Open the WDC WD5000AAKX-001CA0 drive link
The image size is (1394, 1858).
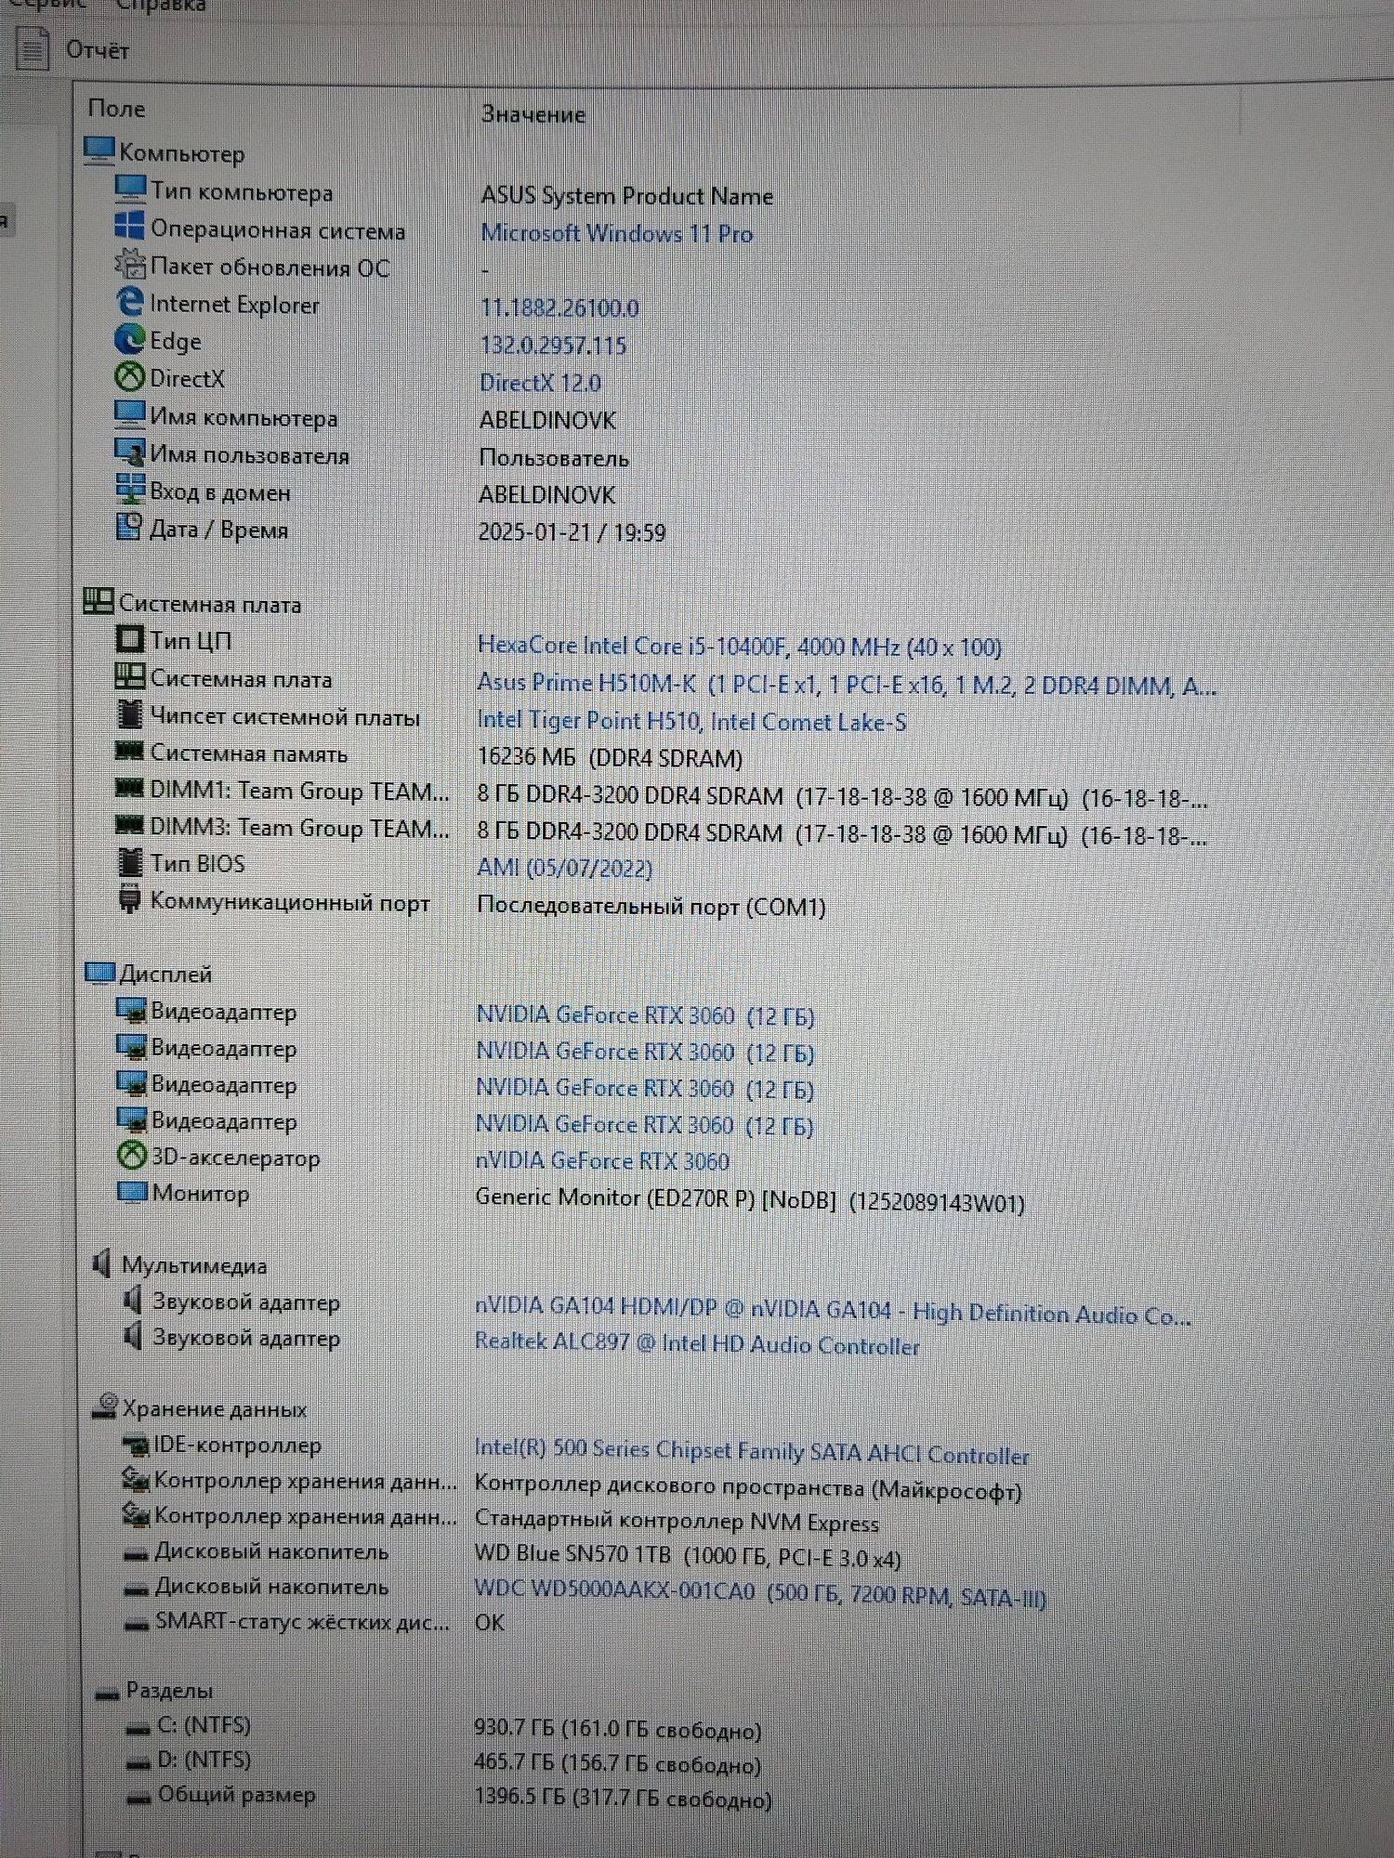(760, 1592)
